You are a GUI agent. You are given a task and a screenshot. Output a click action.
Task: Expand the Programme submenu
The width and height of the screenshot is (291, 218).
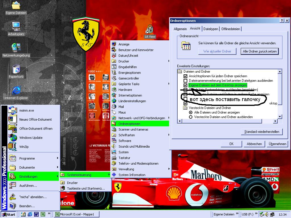[34, 158]
